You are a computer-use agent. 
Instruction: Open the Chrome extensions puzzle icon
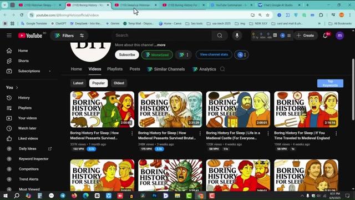(x=321, y=15)
